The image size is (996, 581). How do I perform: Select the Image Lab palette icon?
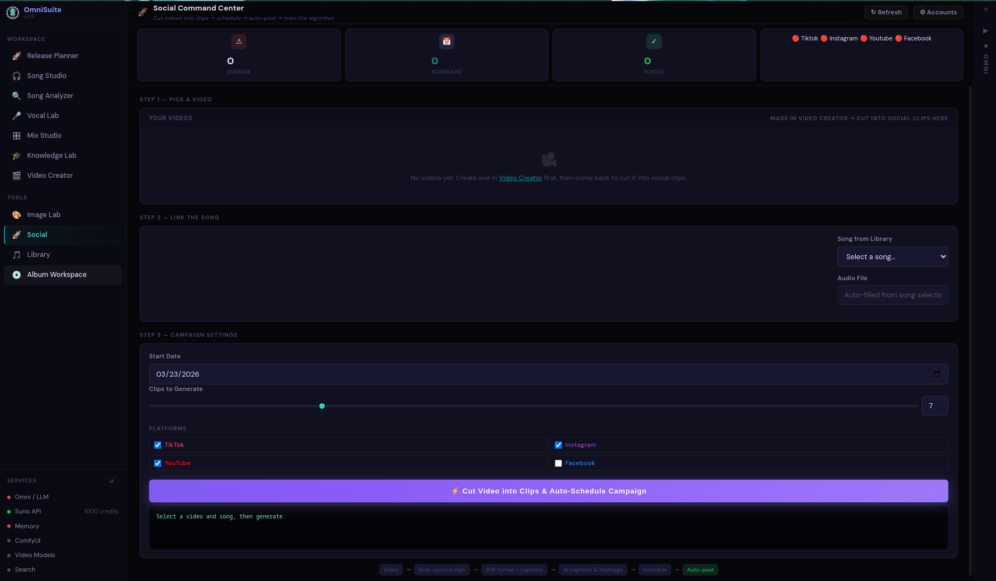coord(17,214)
